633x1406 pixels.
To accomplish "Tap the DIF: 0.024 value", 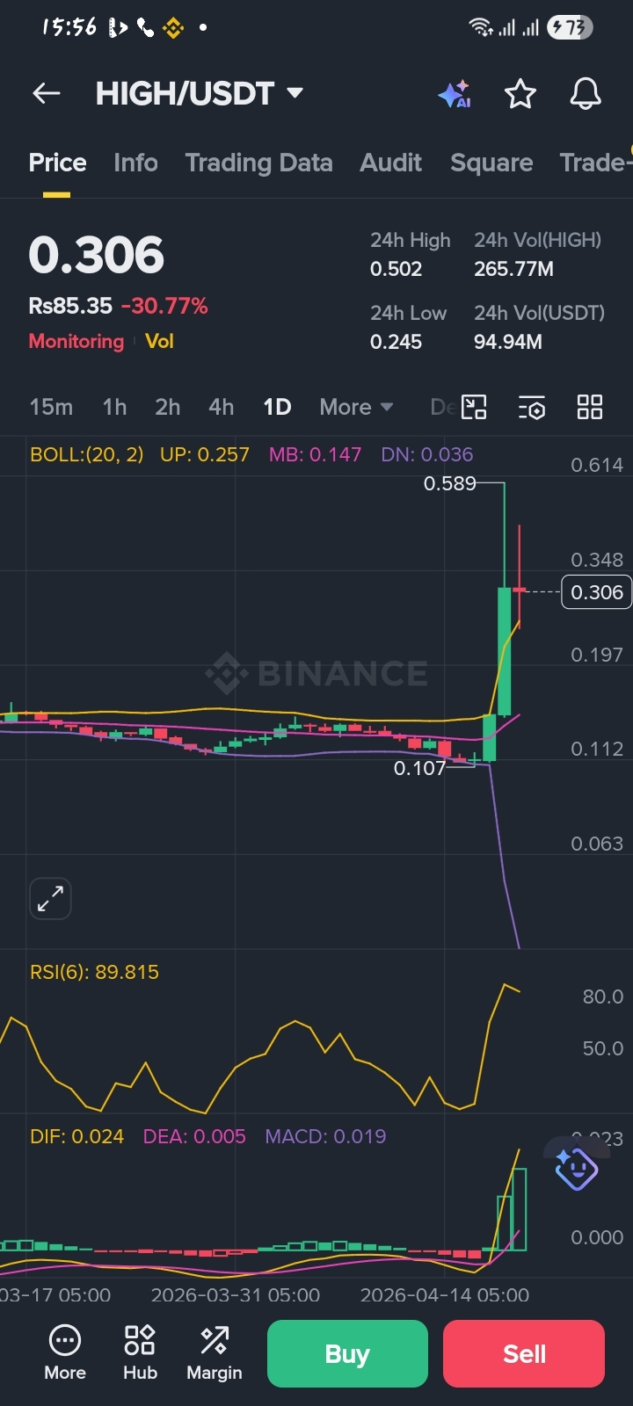I will 76,1136.
